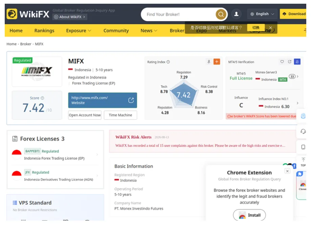Expand the BAPPEBTI license row arrow
The height and width of the screenshot is (225, 311).
(x=97, y=154)
